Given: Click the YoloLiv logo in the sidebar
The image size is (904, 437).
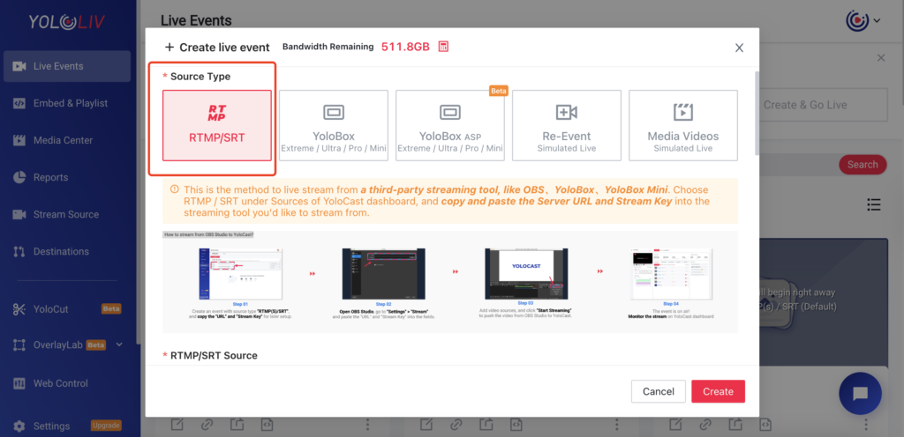Looking at the screenshot, I should pos(67,22).
